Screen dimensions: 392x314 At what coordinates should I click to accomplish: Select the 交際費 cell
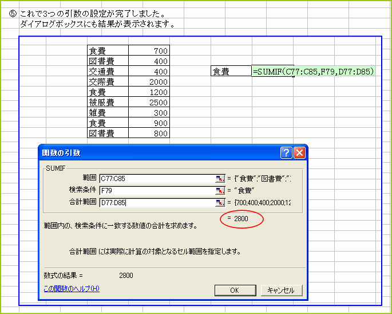point(108,81)
